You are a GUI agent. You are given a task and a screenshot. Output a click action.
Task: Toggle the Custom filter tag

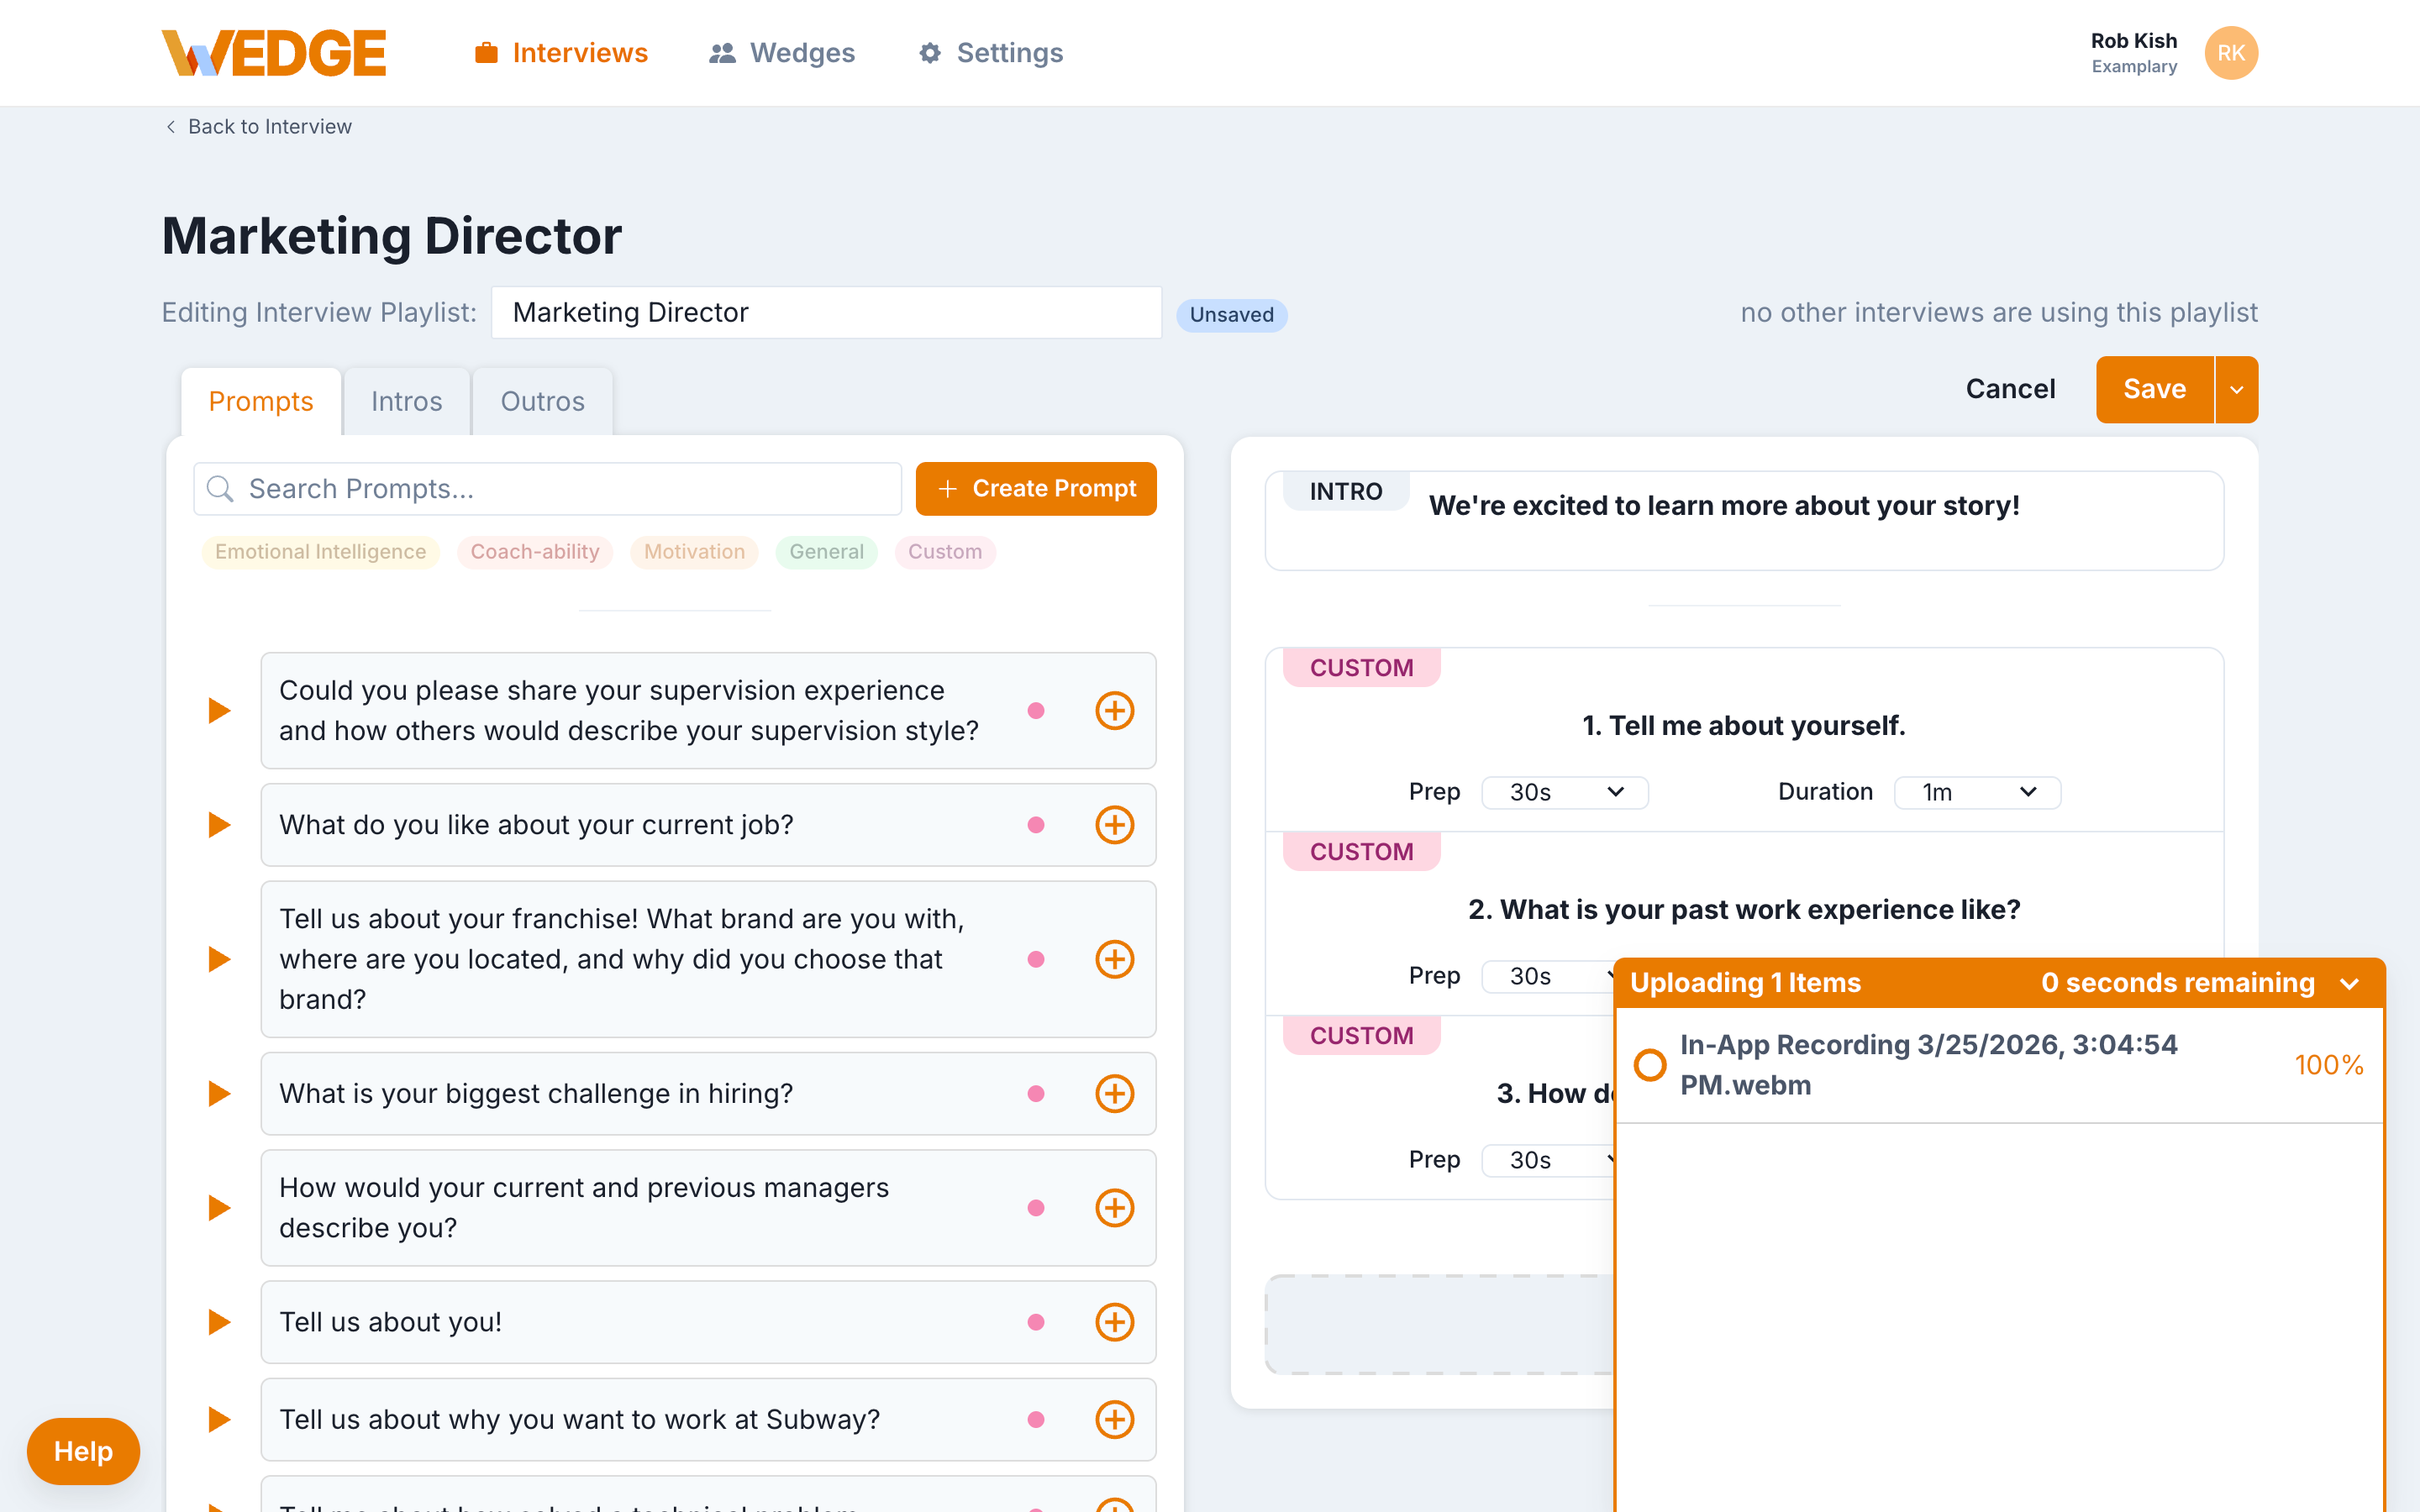coord(944,552)
